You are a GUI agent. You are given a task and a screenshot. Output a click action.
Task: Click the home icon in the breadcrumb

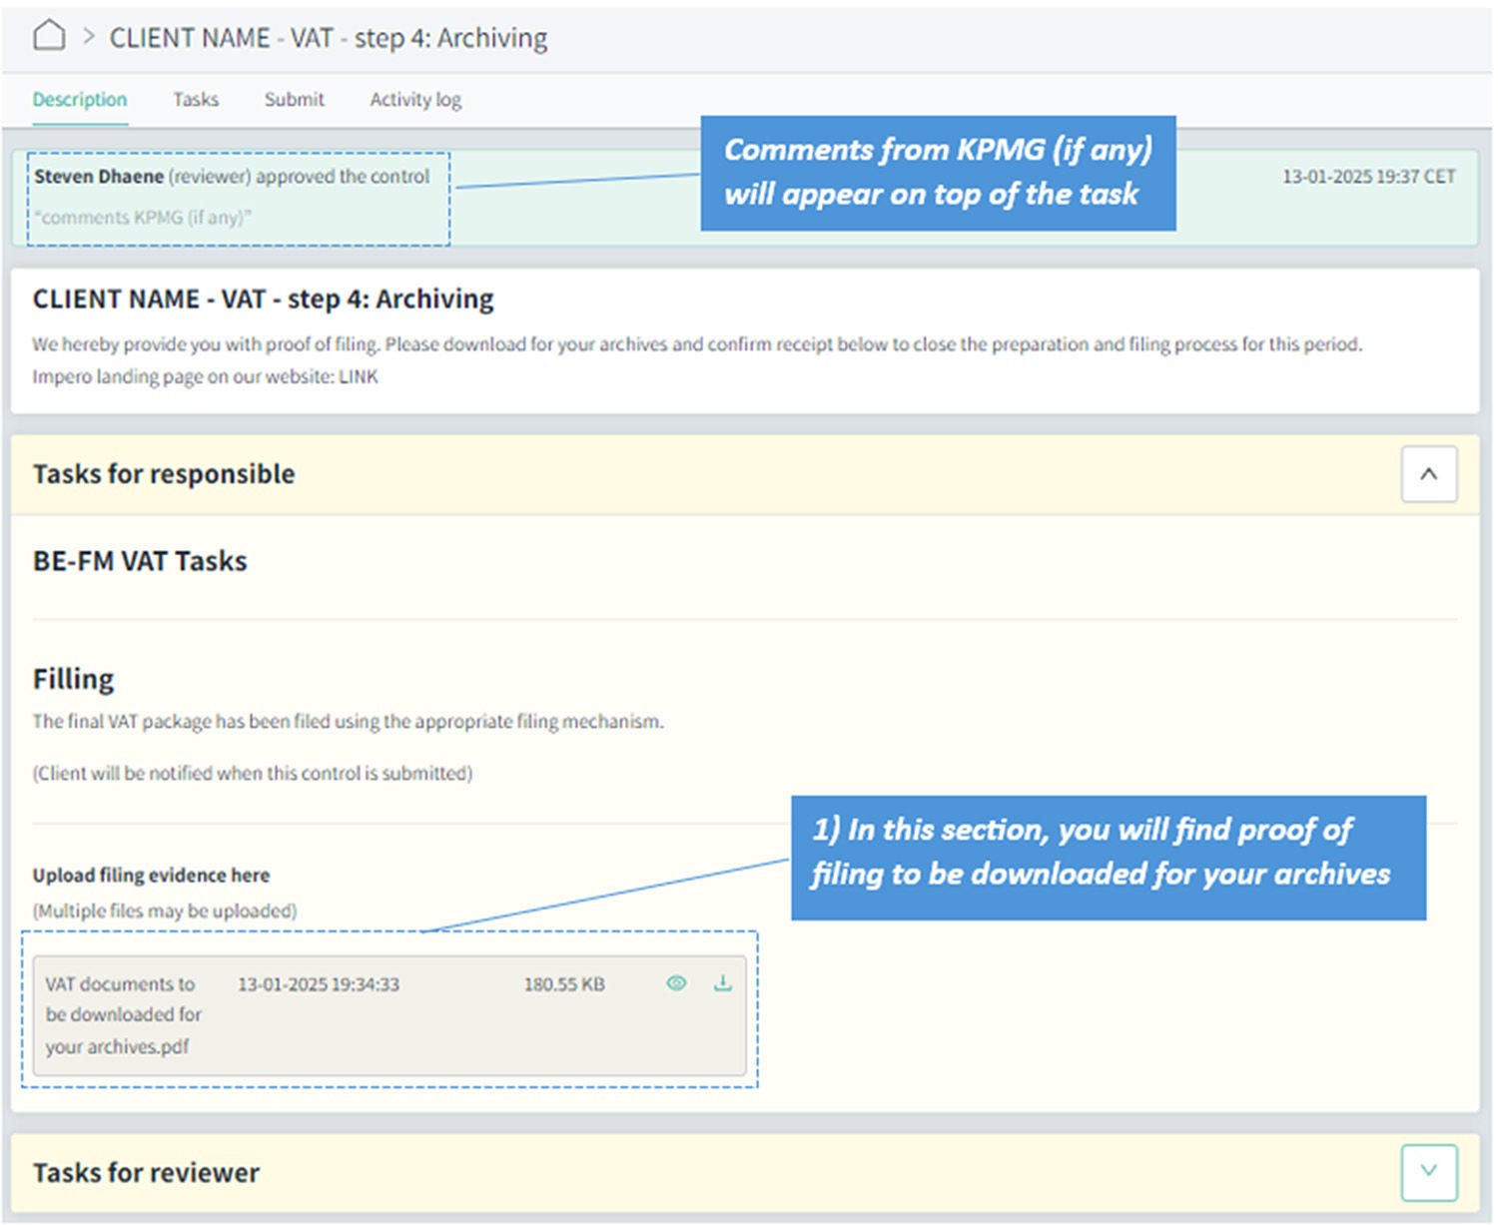(49, 36)
